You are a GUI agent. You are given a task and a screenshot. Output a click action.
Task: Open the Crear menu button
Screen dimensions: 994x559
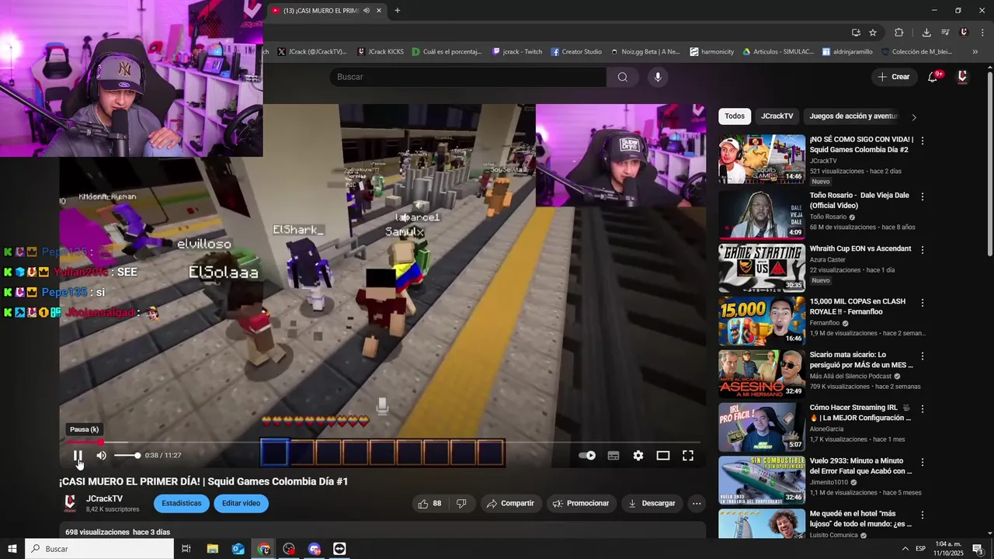[893, 77]
